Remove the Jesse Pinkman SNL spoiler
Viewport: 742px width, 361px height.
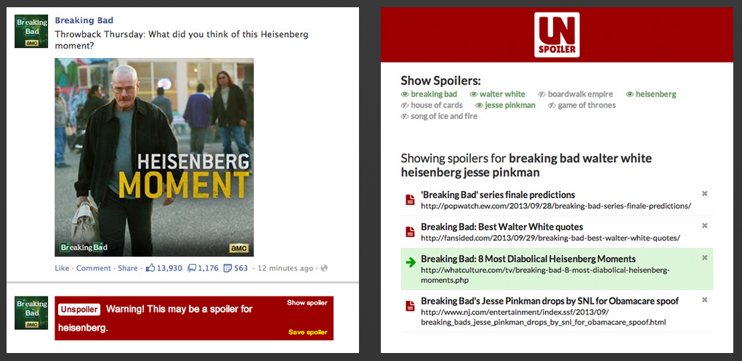pyautogui.click(x=705, y=299)
